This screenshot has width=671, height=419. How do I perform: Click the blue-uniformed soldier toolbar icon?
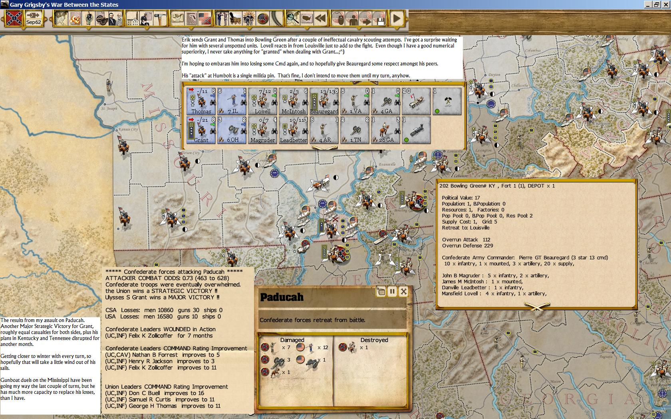tap(89, 18)
